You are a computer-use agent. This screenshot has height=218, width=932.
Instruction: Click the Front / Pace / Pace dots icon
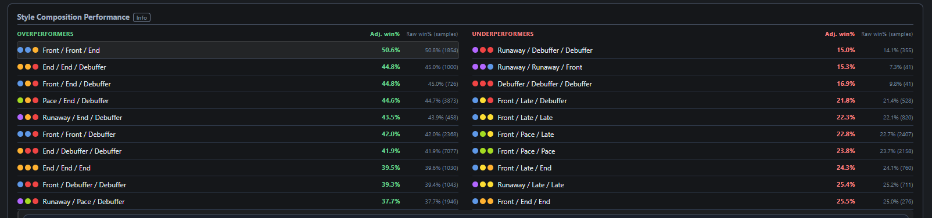(x=483, y=151)
